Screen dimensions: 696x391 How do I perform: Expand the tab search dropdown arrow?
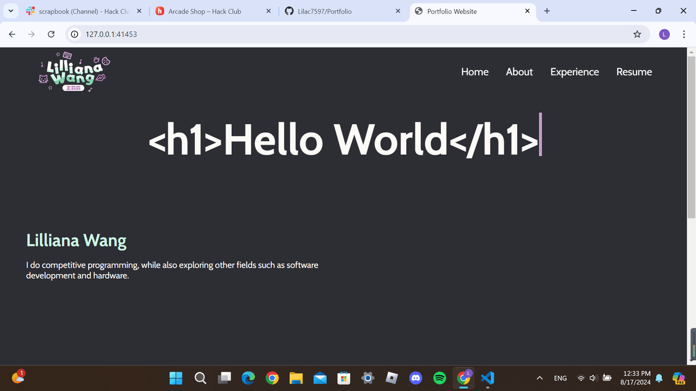click(x=10, y=11)
